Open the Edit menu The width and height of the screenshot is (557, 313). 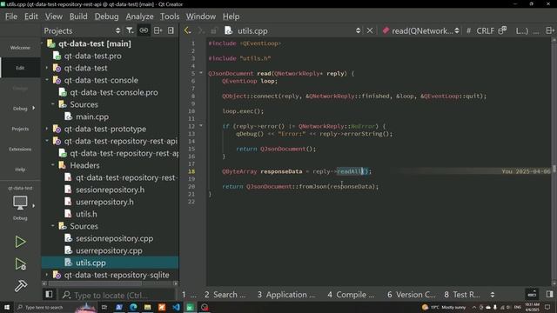click(31, 17)
